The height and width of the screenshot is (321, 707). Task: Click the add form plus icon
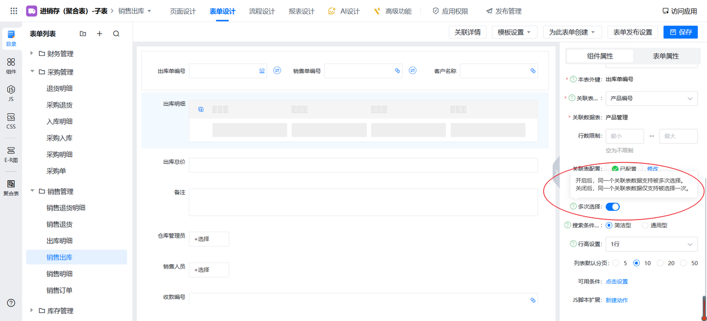click(x=99, y=34)
